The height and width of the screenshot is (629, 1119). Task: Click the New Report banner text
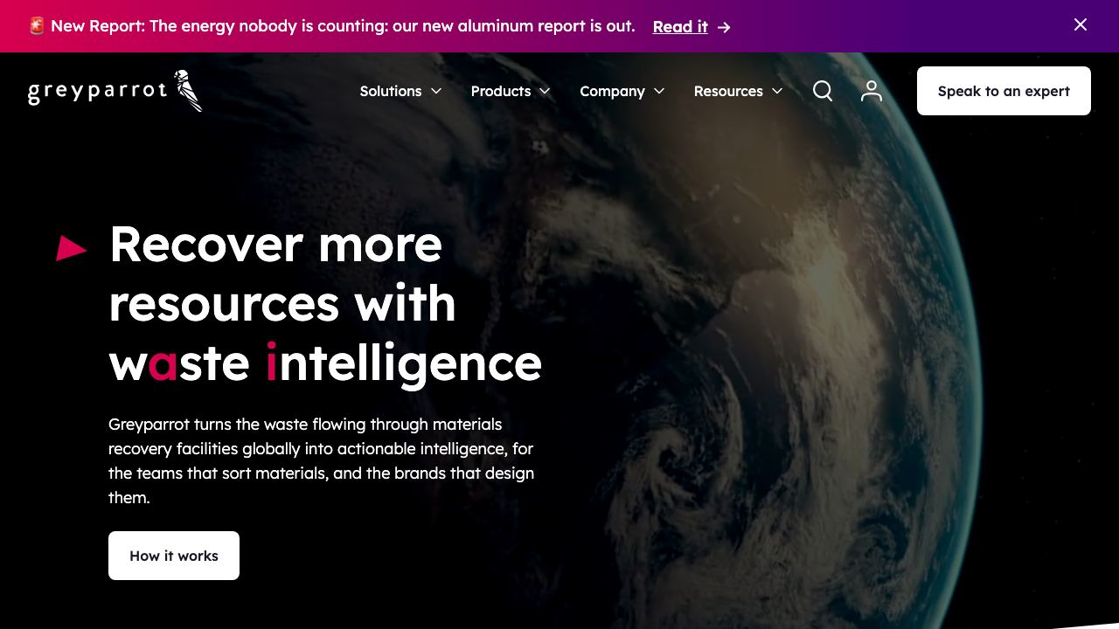pyautogui.click(x=343, y=26)
